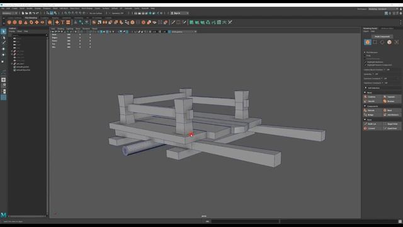Activate the Select tool in the toolbox
The image size is (403, 227).
[3, 32]
